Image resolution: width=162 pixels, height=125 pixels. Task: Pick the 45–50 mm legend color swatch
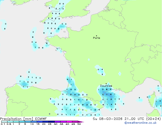click(75, 122)
